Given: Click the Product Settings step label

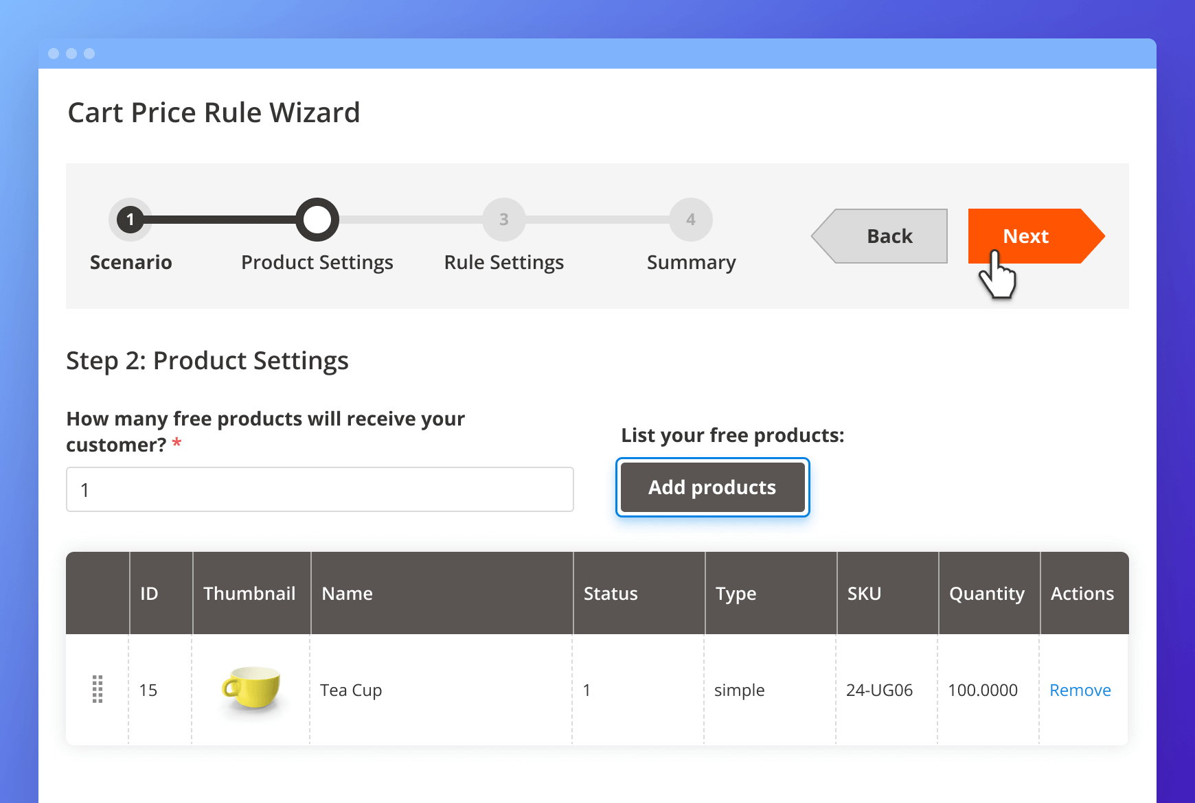Looking at the screenshot, I should (317, 262).
